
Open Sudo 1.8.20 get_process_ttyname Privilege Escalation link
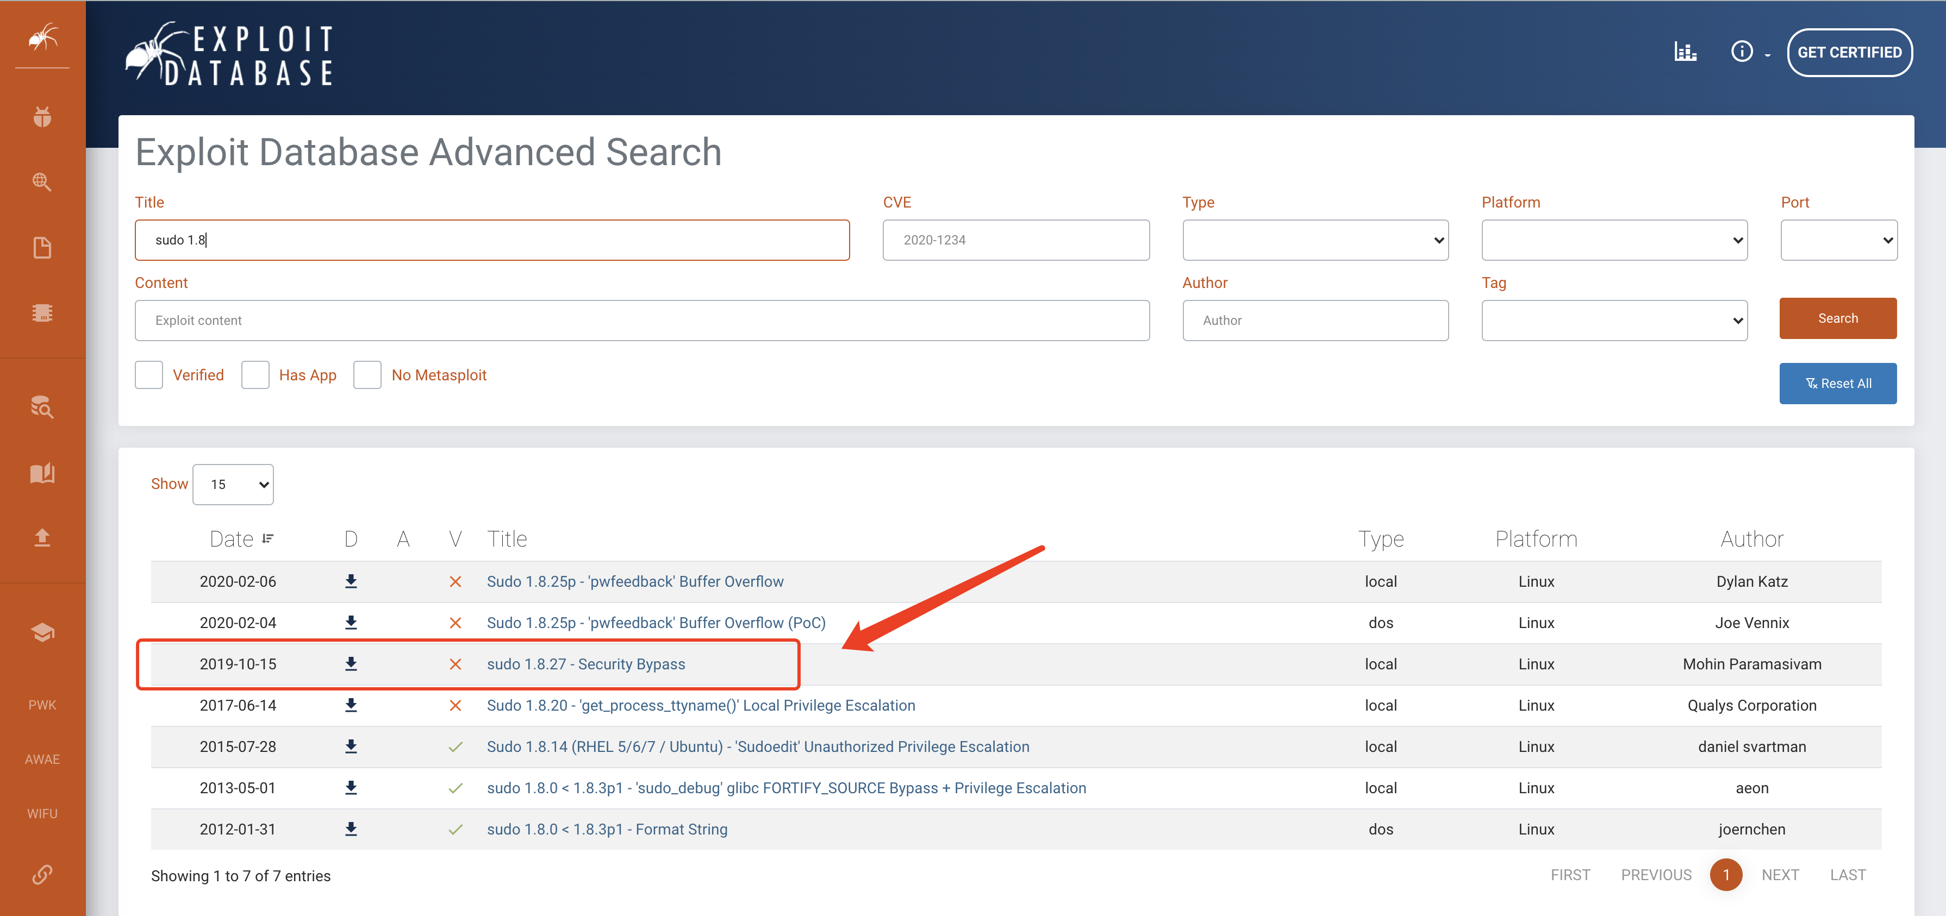(700, 705)
